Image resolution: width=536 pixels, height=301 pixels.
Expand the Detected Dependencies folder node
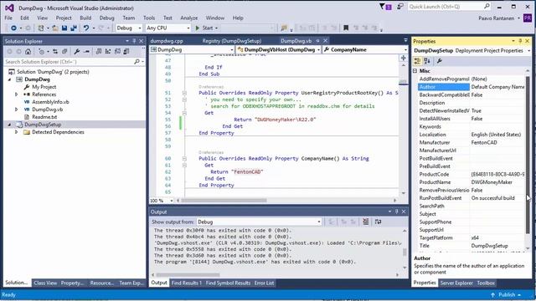point(16,132)
